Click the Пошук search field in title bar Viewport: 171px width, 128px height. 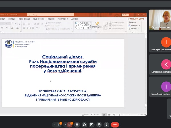[50, 15]
